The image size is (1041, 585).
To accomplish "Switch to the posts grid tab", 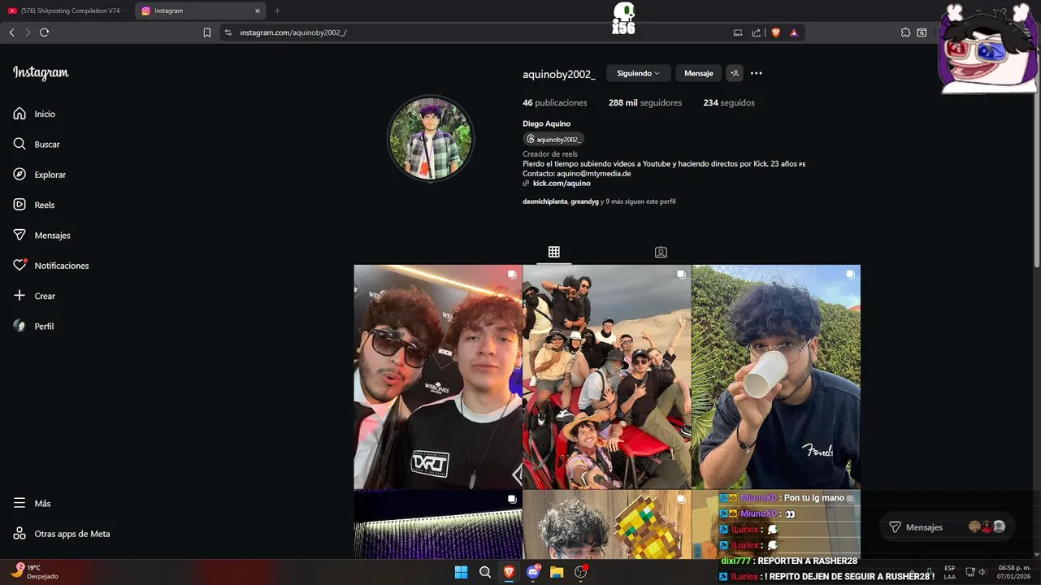I will (x=553, y=252).
